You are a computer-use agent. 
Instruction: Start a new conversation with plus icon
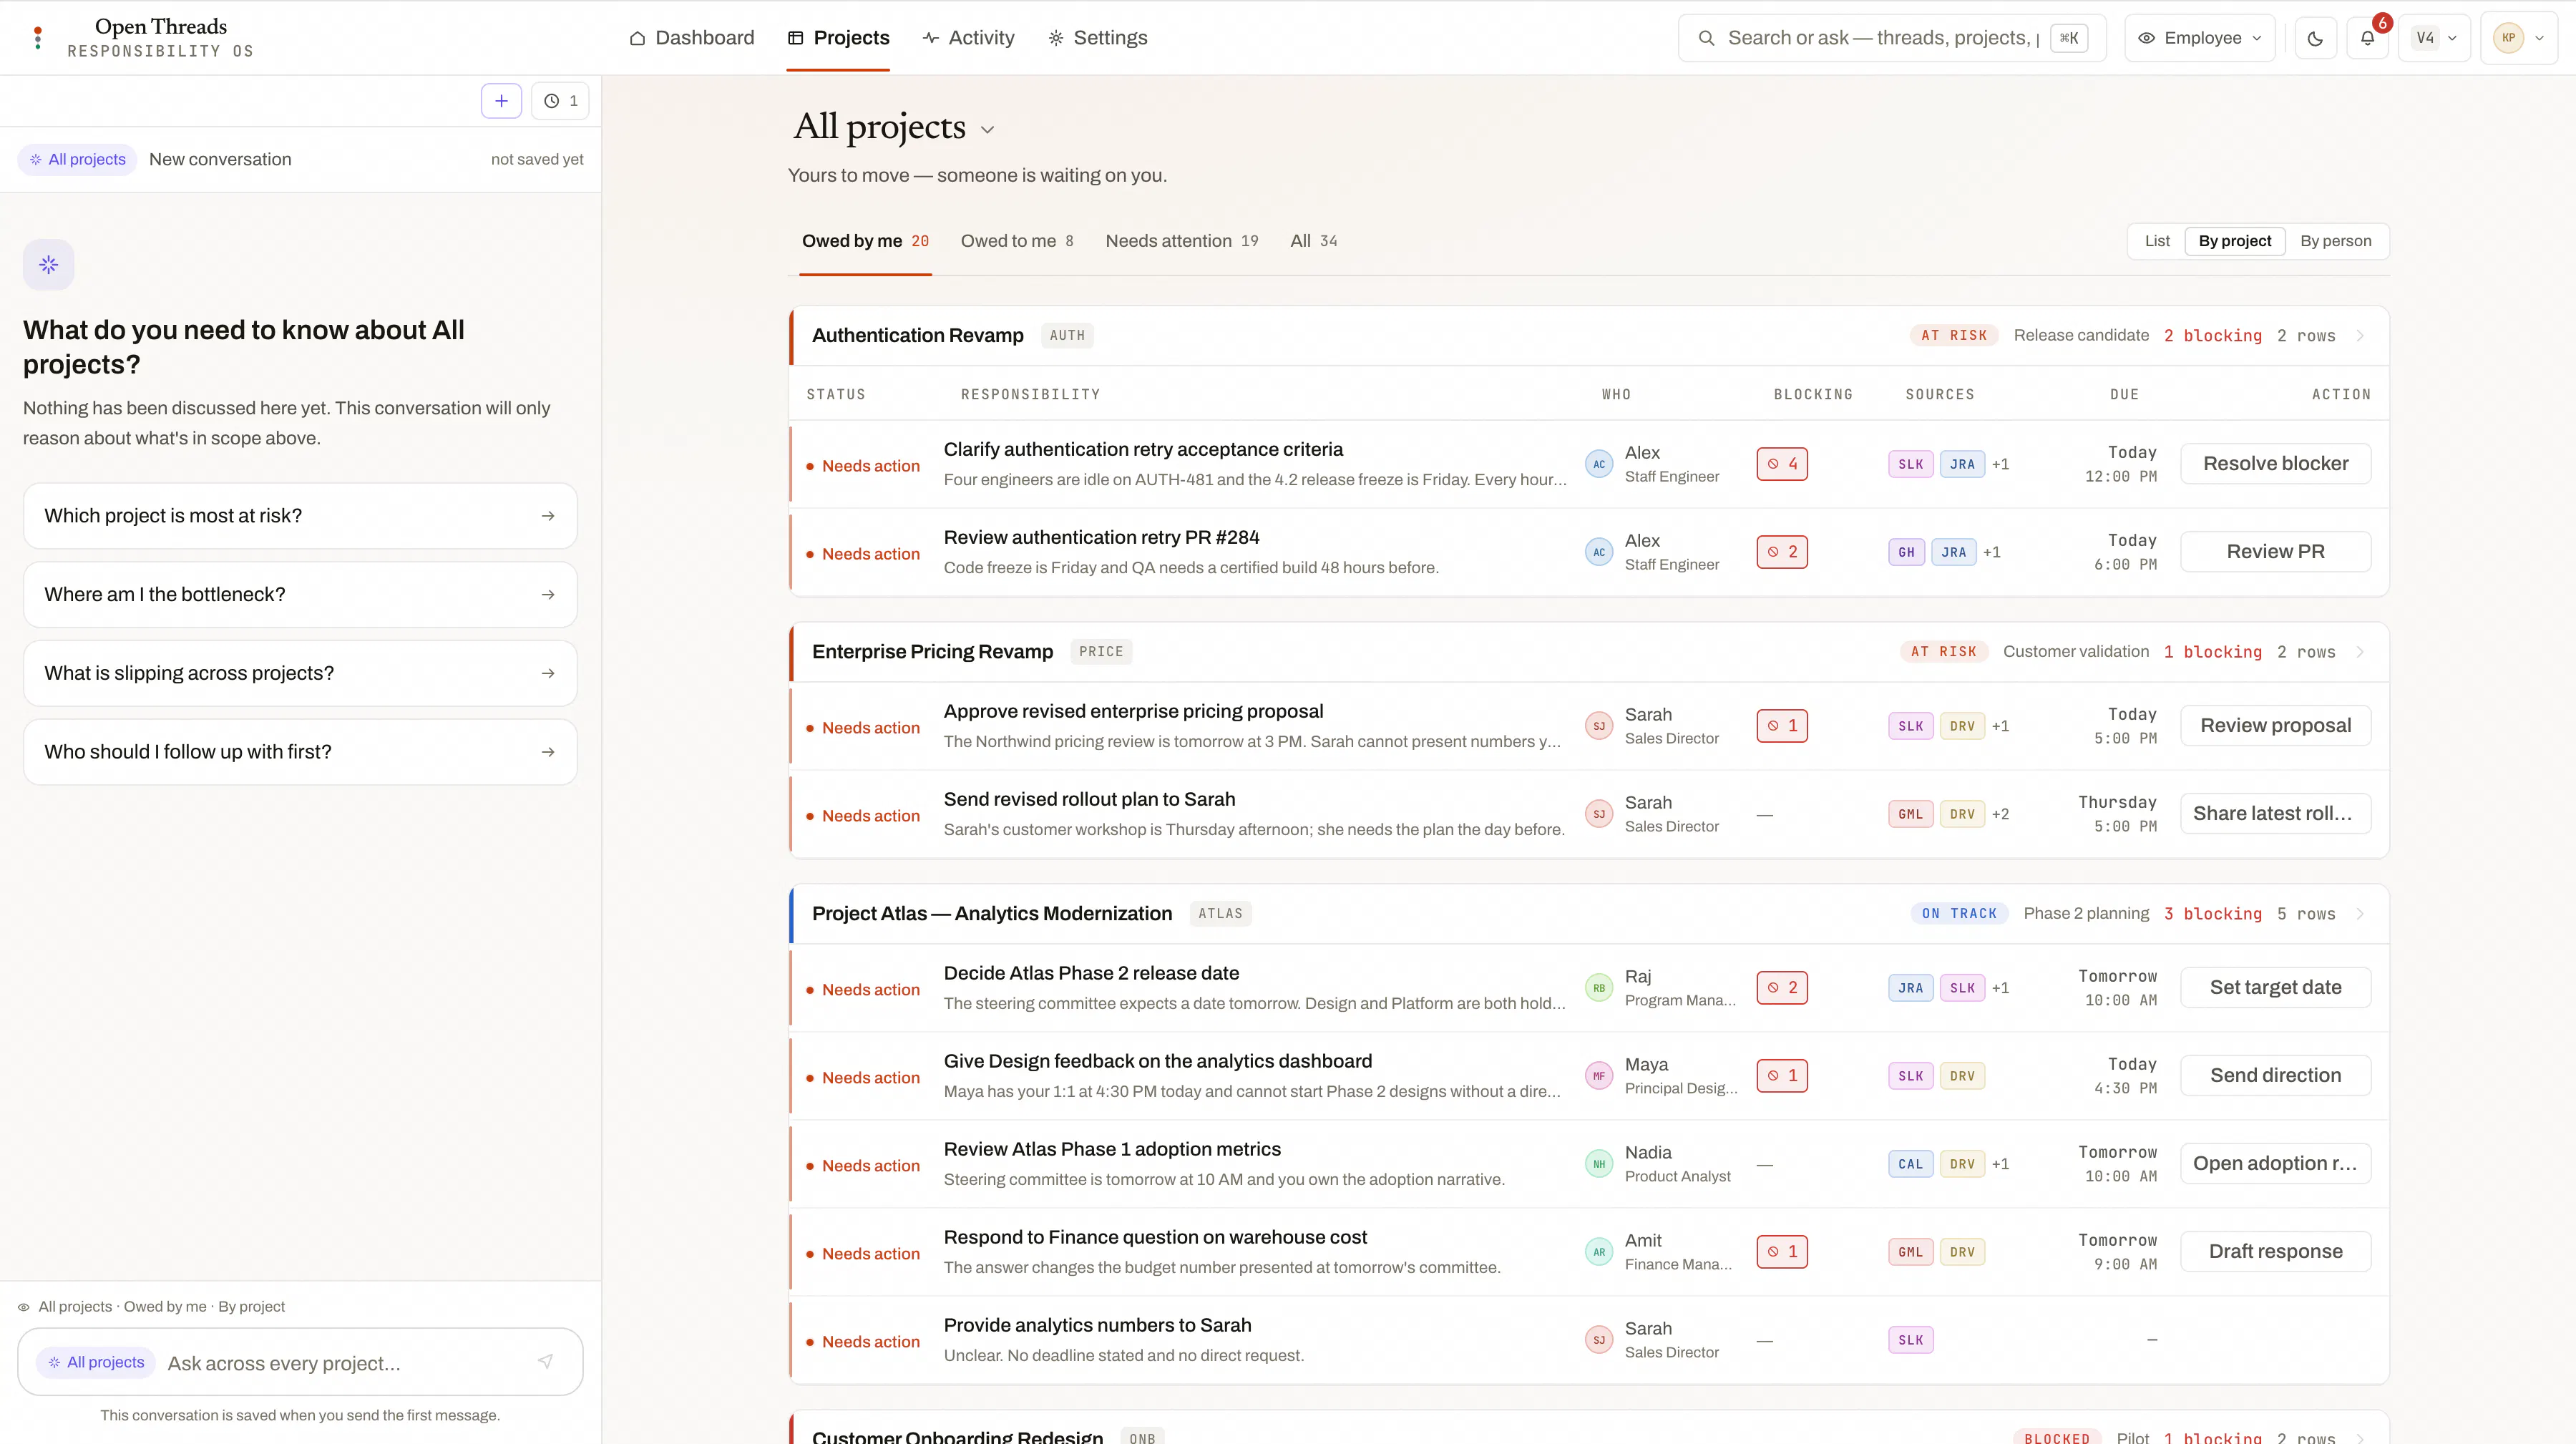point(501,101)
